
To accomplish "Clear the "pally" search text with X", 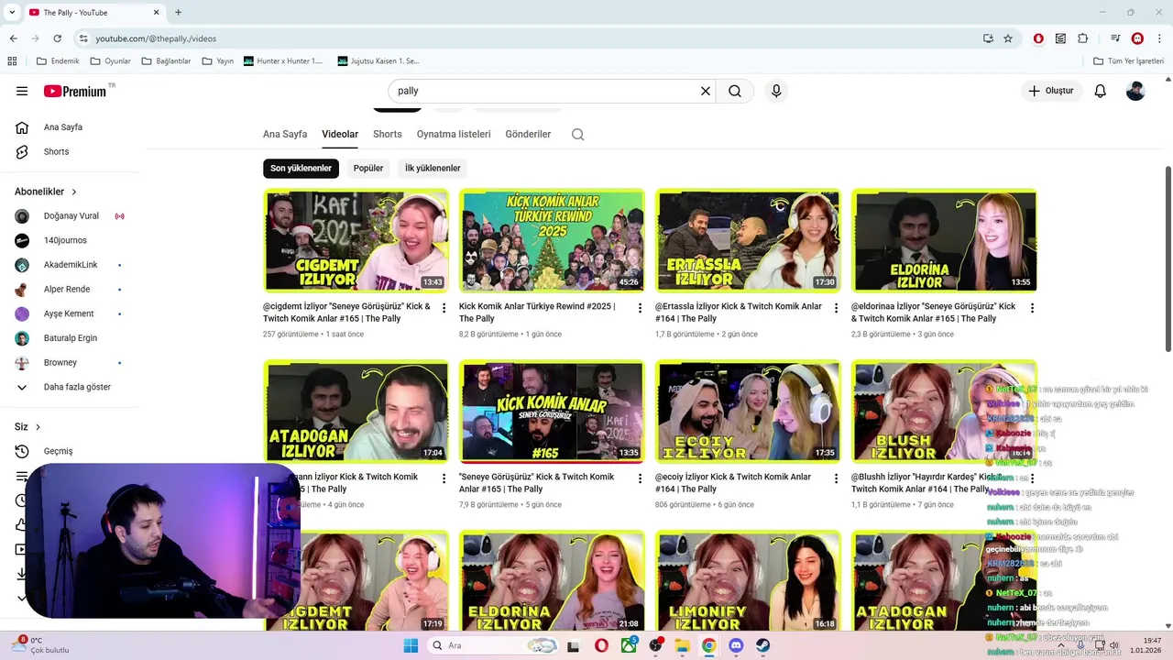I will click(706, 91).
